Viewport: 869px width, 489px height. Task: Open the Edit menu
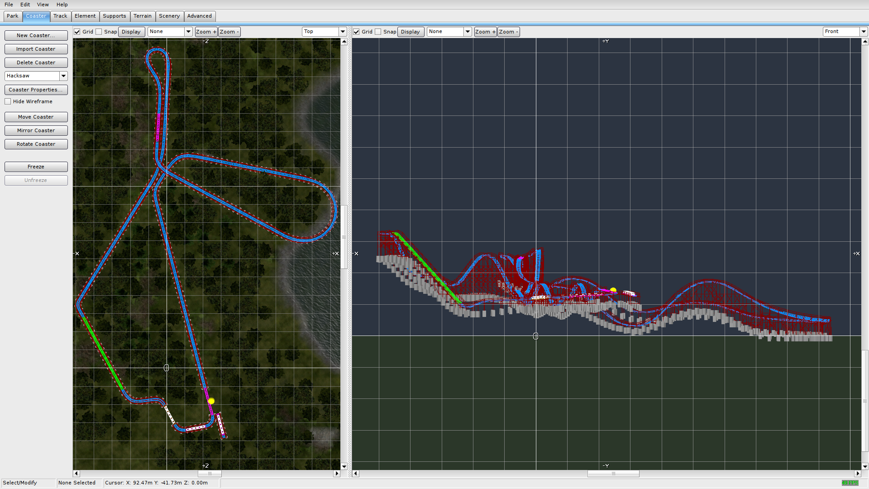click(x=25, y=5)
